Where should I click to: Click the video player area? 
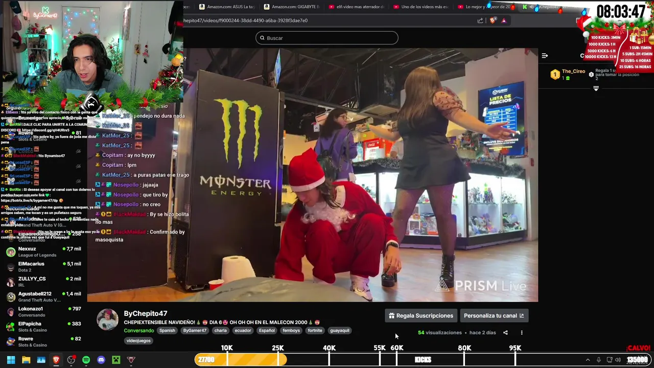tap(312, 175)
